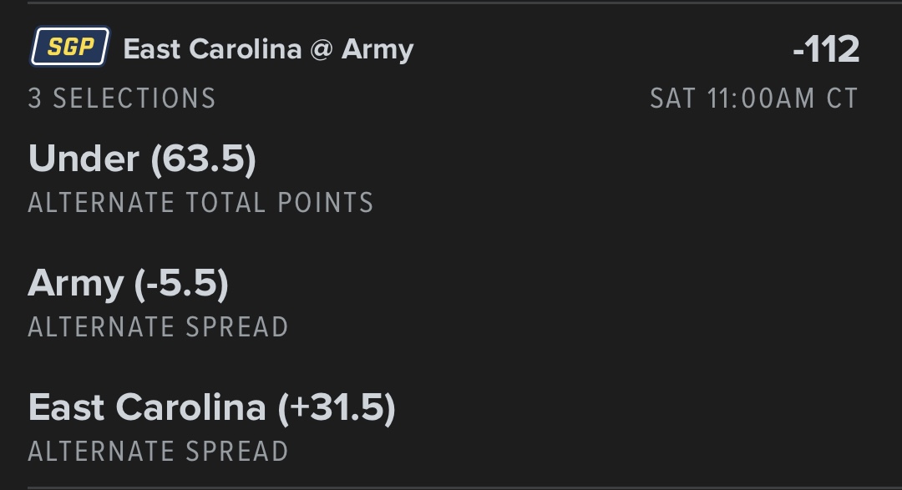Select the -112 parlay odds
Viewport: 902px width, 490px height.
tap(825, 50)
